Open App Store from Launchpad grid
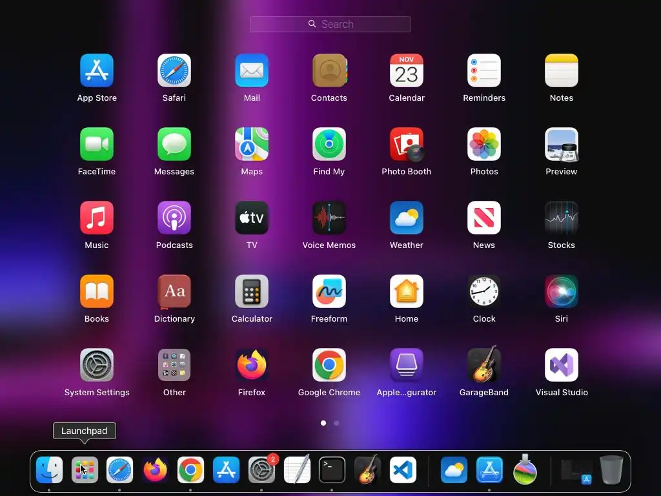661x496 pixels. click(97, 70)
